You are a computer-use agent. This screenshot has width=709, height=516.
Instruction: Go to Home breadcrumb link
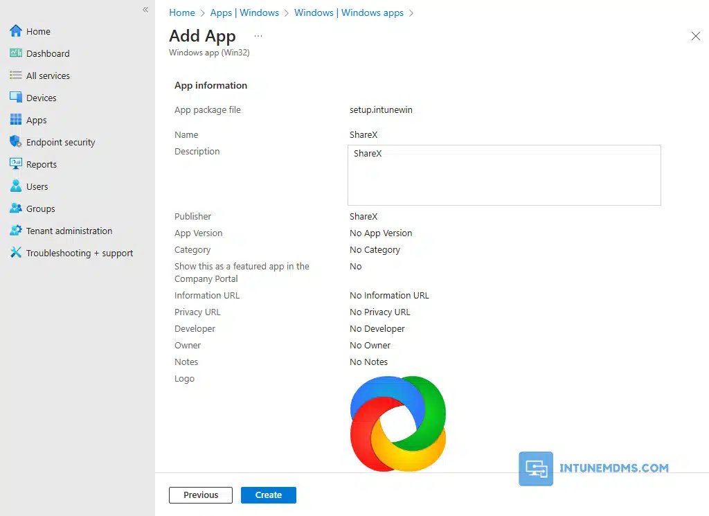(182, 12)
